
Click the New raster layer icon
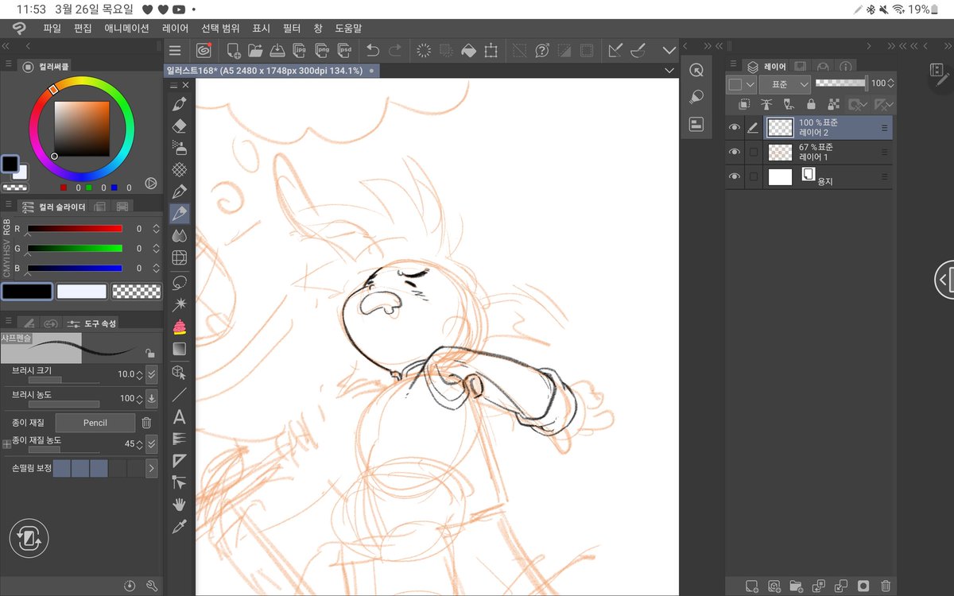click(x=751, y=586)
